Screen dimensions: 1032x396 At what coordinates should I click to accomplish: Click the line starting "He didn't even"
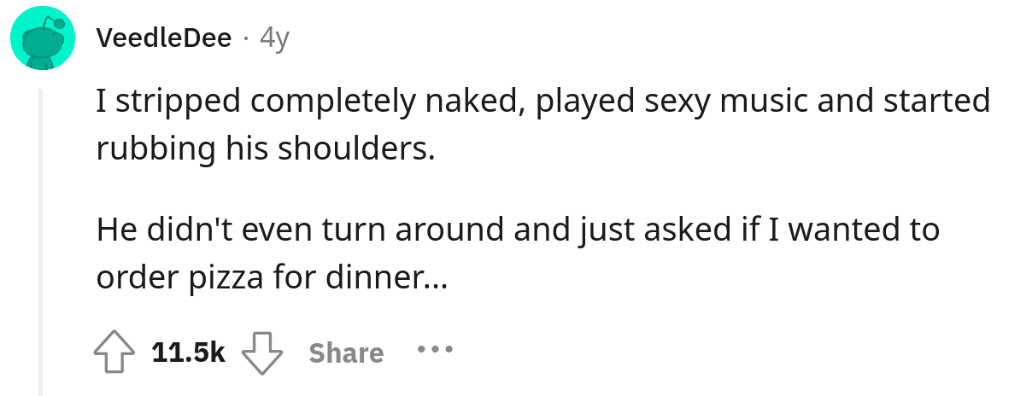coord(518,230)
